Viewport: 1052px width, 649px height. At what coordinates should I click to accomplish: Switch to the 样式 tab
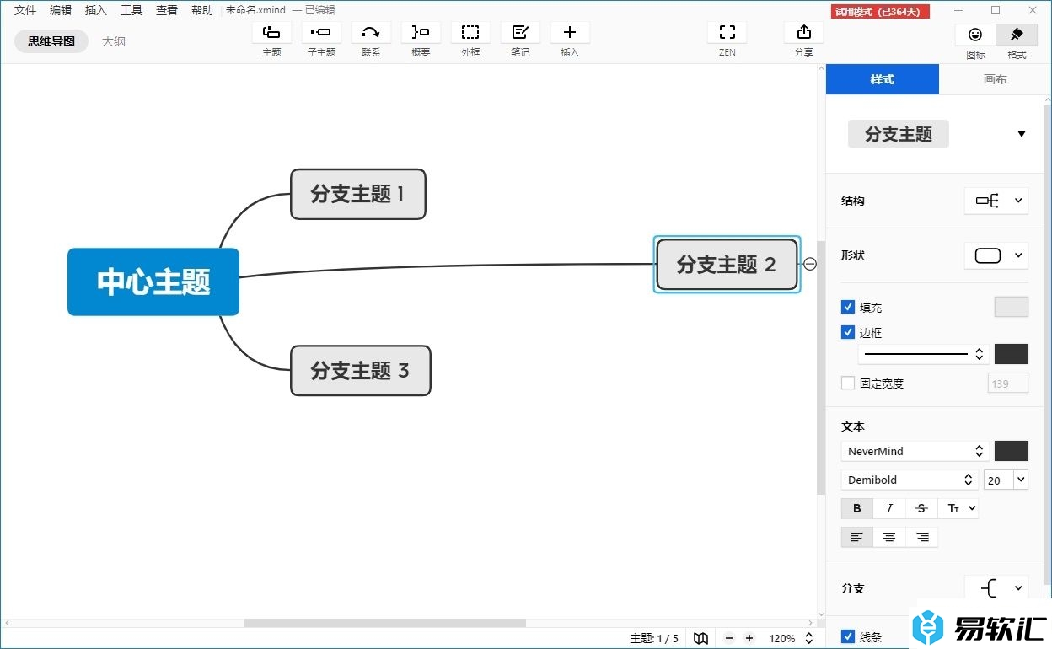pyautogui.click(x=882, y=79)
